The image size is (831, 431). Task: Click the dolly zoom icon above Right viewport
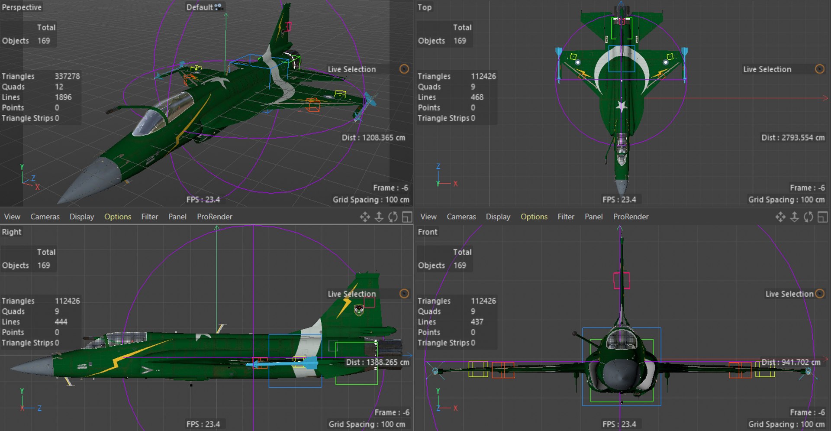(x=379, y=217)
